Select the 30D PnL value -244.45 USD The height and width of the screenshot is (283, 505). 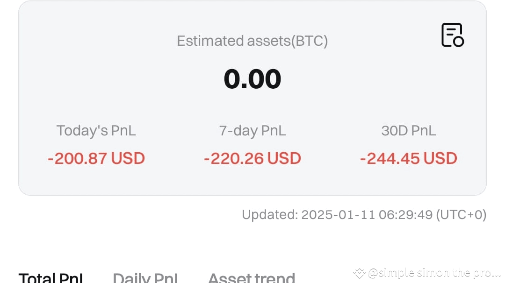coord(408,158)
